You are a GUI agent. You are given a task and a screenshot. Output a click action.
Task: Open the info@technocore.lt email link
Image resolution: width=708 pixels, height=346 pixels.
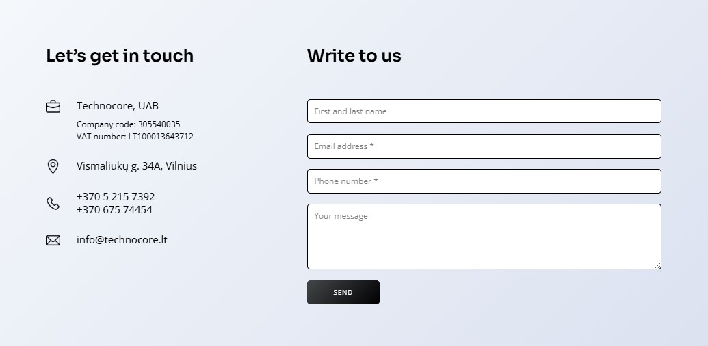pos(122,240)
